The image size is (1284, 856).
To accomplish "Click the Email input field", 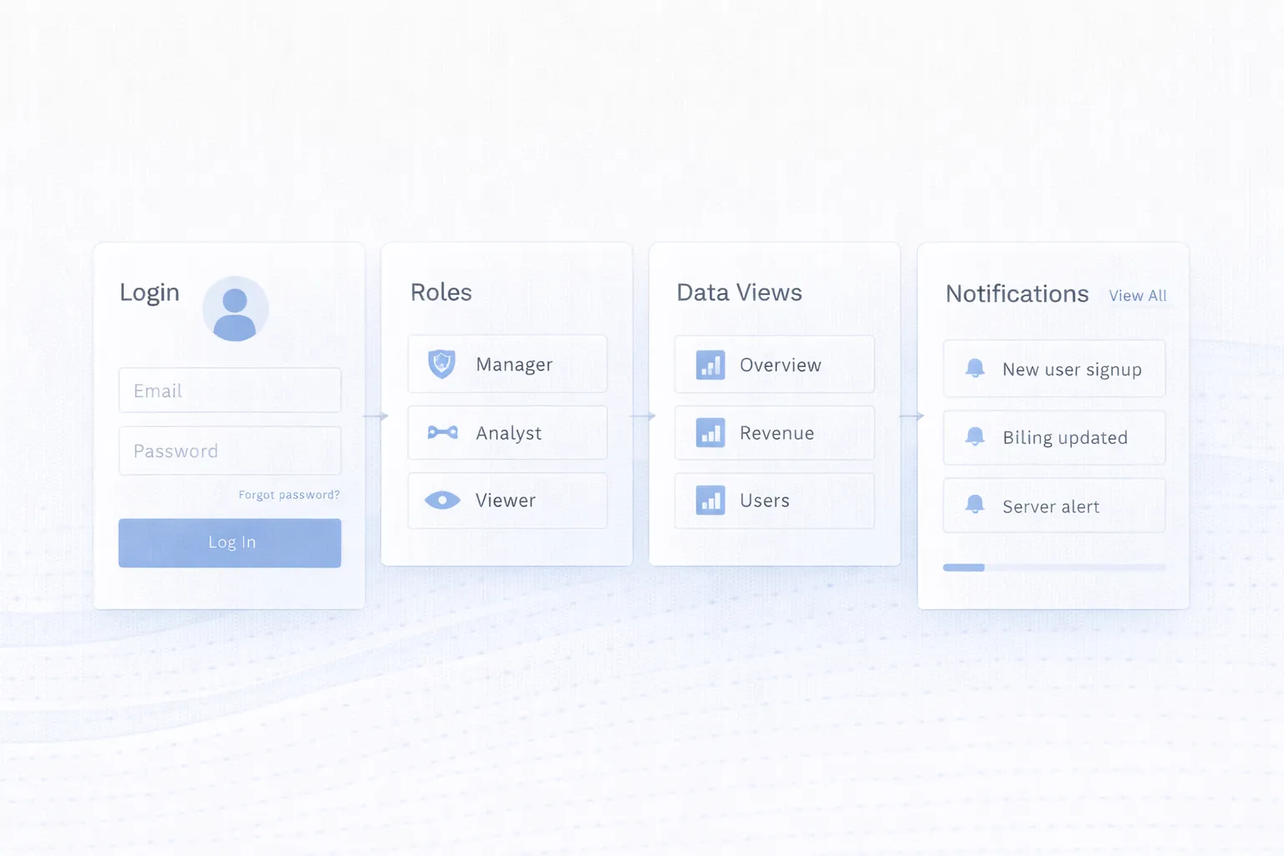I will [x=230, y=390].
